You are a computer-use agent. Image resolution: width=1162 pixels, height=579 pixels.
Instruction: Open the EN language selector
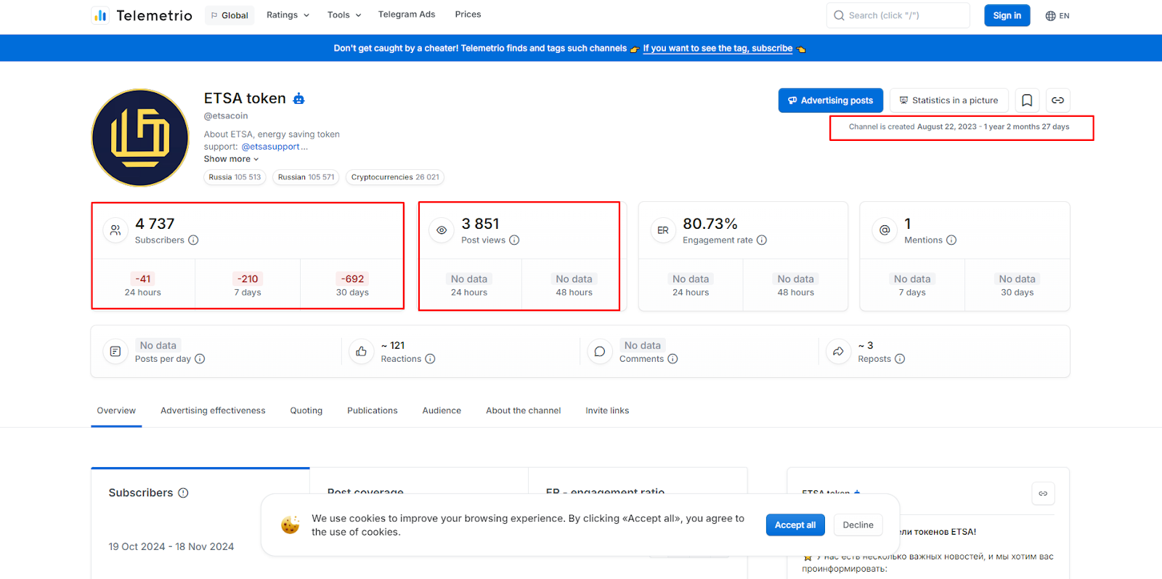tap(1057, 16)
